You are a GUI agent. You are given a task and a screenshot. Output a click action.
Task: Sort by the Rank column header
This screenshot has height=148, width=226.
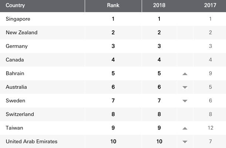[x=113, y=6]
